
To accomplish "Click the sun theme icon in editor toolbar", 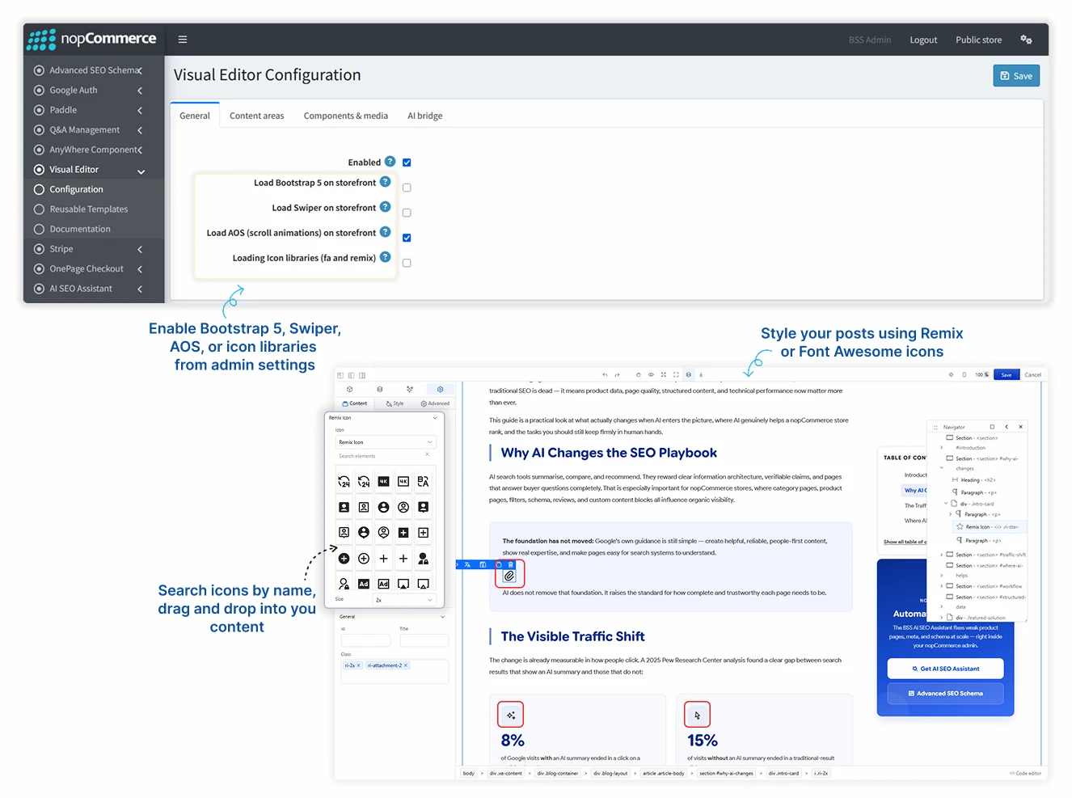I will [951, 375].
